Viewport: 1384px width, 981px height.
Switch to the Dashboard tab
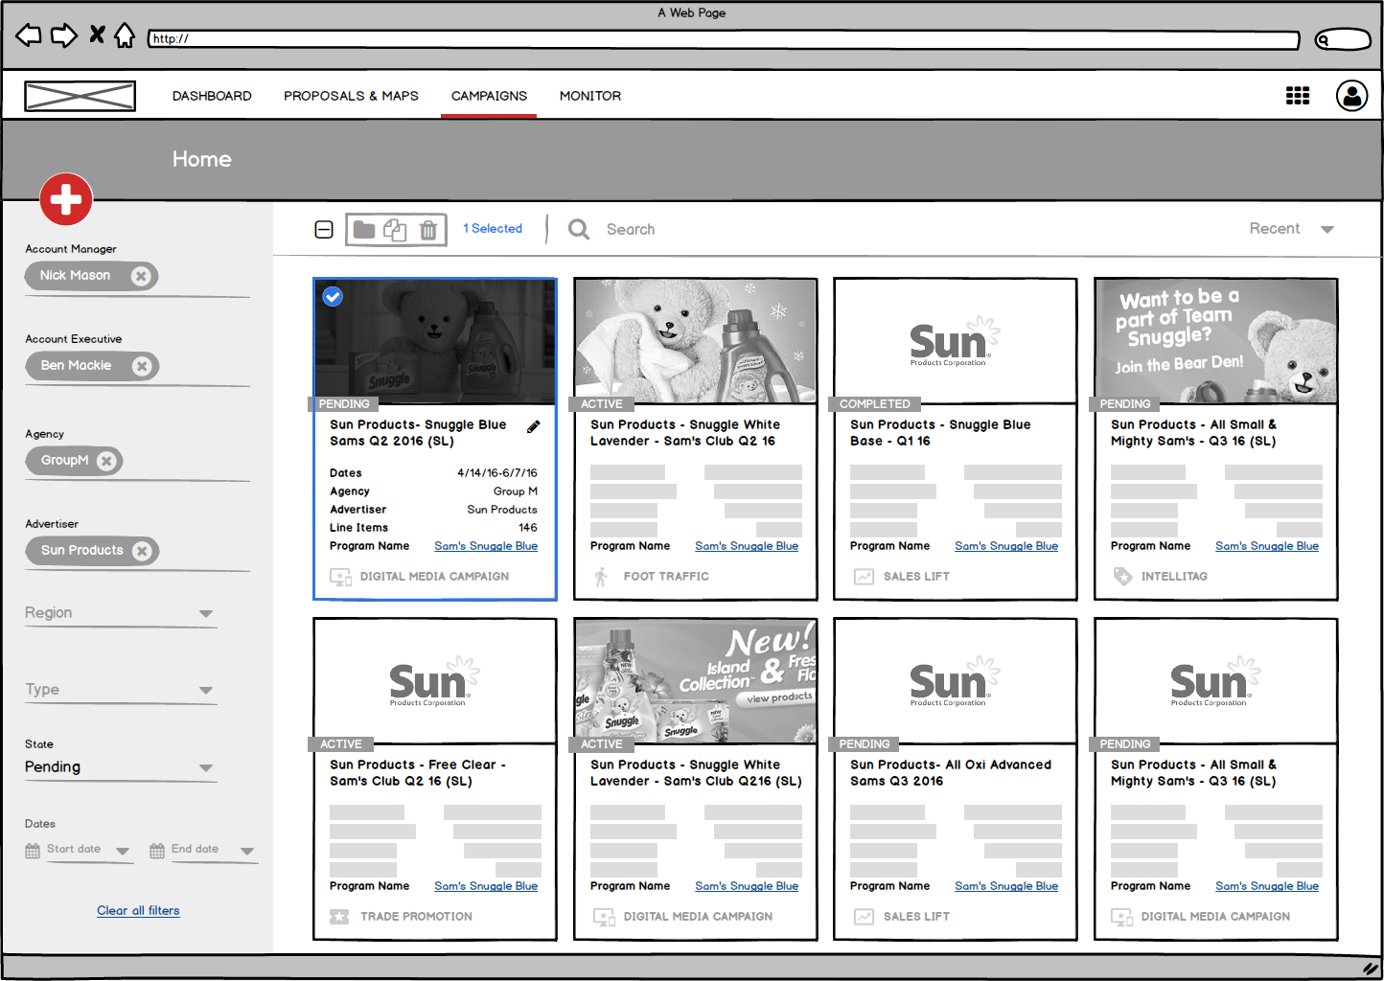point(212,96)
